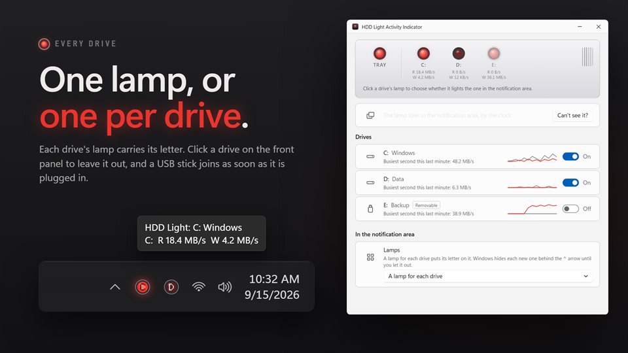Click the "Busiest second this last minute: 48.2 MB/s" text
The width and height of the screenshot is (628, 353).
[428, 161]
